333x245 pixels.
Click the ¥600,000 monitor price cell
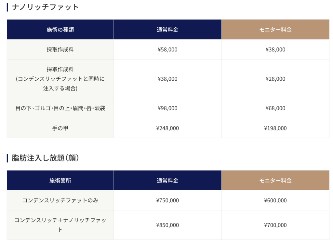[x=275, y=200]
